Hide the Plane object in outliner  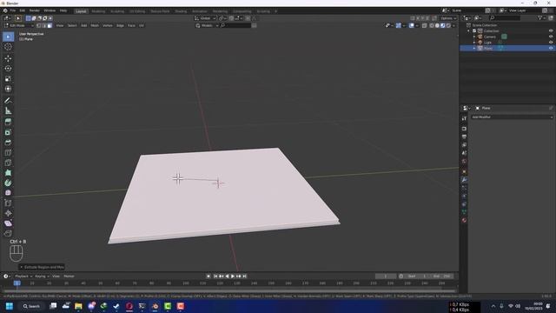coord(551,48)
